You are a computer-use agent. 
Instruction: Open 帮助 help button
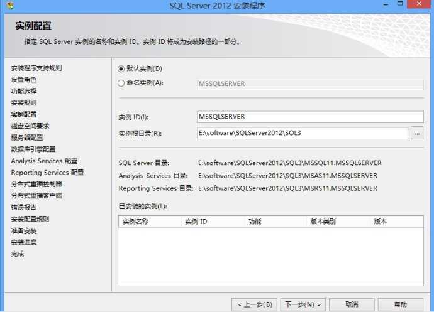[x=400, y=304]
